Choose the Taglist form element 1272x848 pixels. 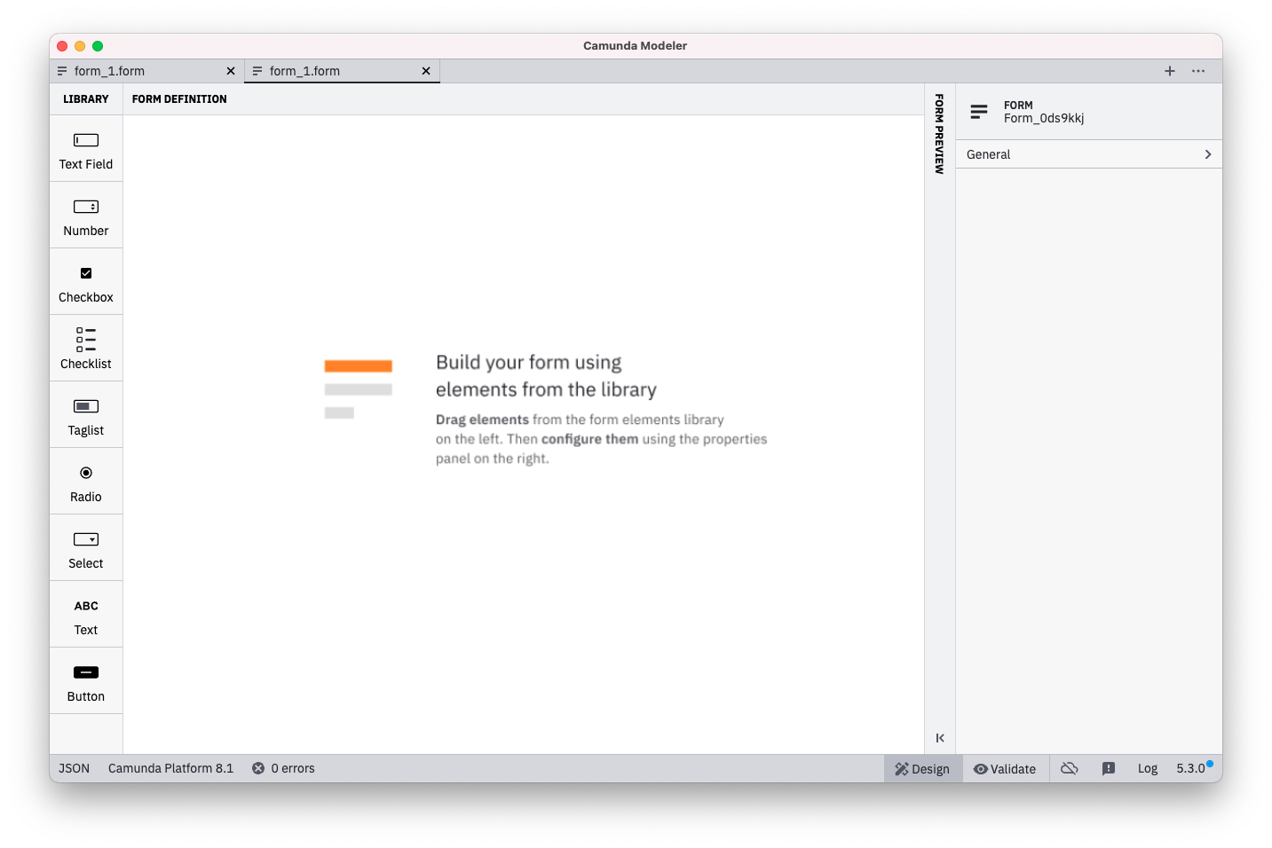coord(85,414)
